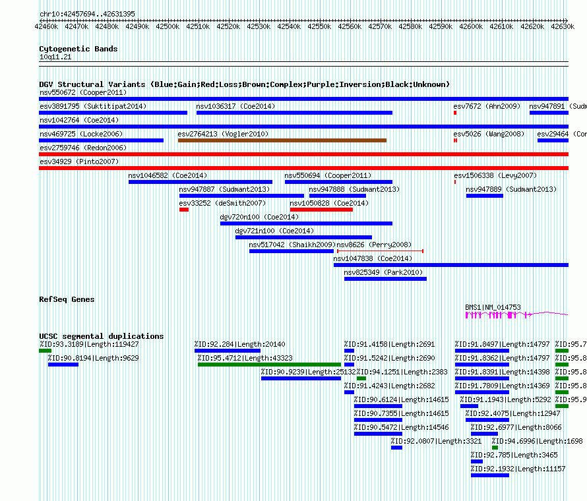Image resolution: width=587 pixels, height=501 pixels.
Task: Click the BMS1|NM_014753 gene label
Action: click(x=493, y=307)
